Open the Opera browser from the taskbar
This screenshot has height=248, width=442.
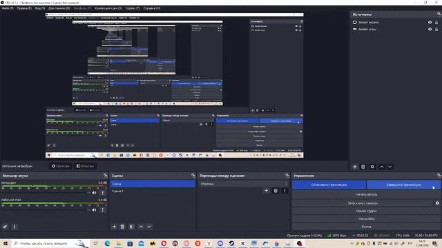(164, 243)
